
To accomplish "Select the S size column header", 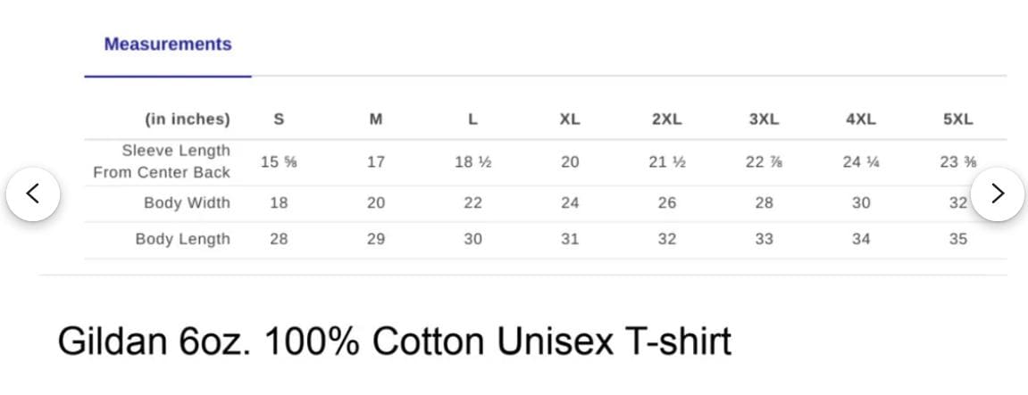I will (279, 119).
